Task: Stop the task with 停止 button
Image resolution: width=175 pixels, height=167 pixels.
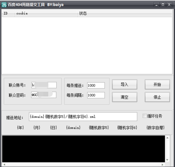Action: pyautogui.click(x=157, y=97)
